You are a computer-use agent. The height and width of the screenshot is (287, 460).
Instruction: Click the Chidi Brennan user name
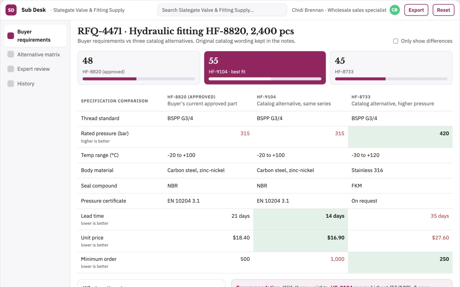[308, 10]
